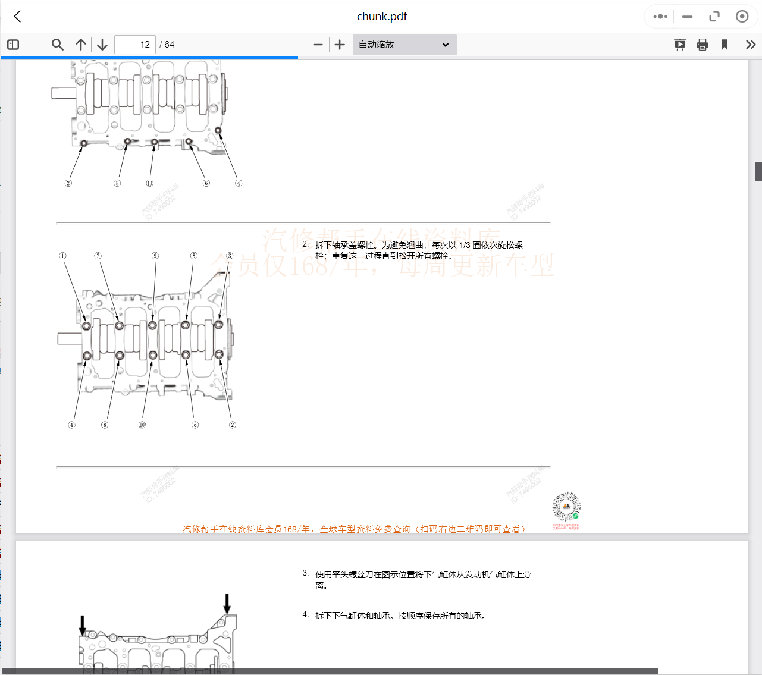Go to next page with down arrow

(x=102, y=45)
